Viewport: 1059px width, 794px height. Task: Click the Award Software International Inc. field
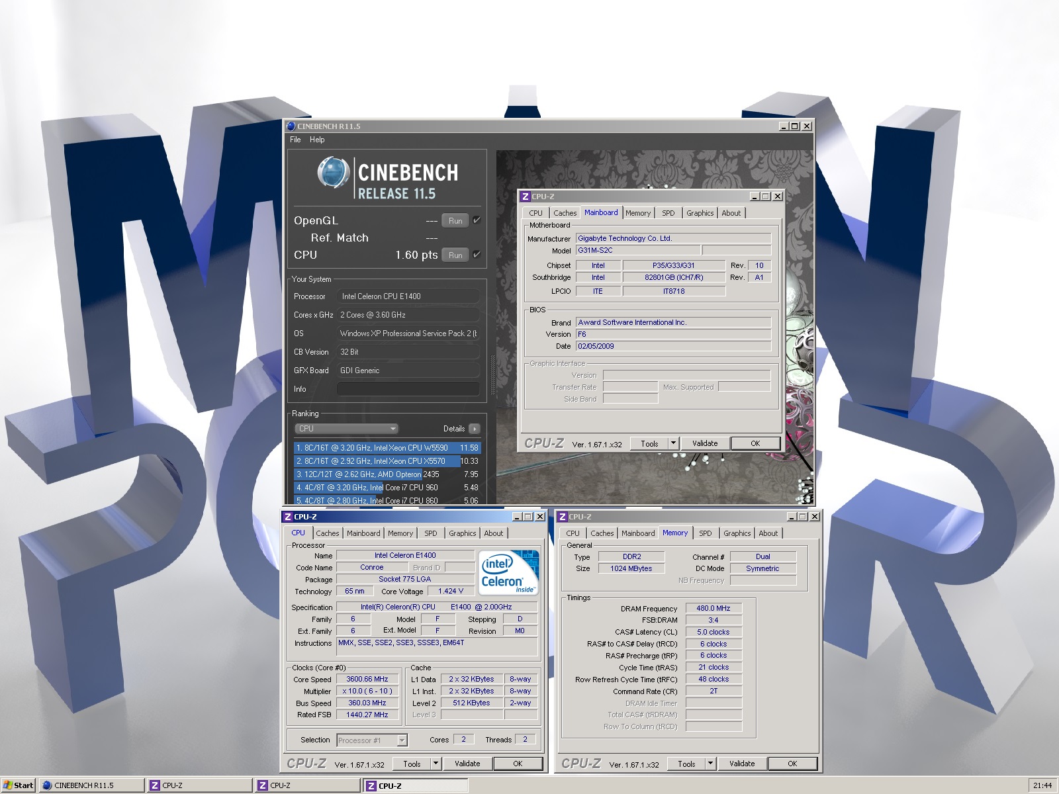673,322
